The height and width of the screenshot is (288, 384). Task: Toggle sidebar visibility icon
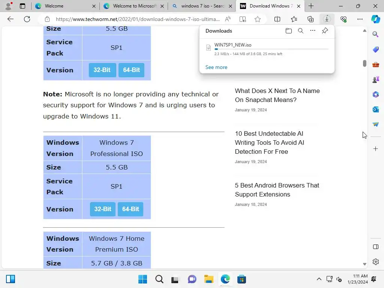(x=375, y=247)
